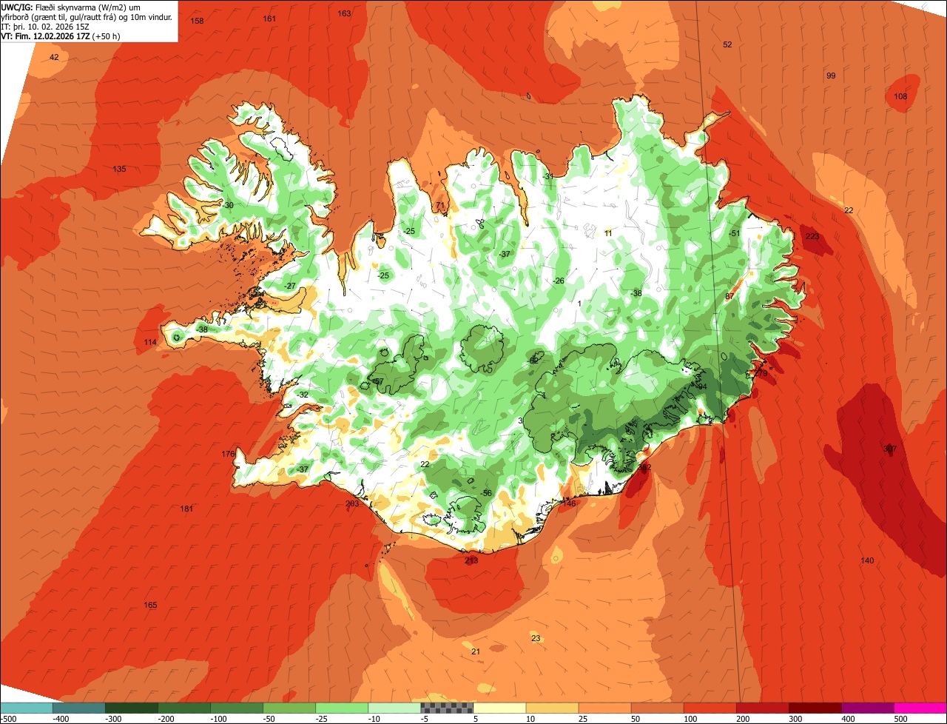This screenshot has height=724, width=947.
Task: Select the map value 135
Action: [119, 169]
